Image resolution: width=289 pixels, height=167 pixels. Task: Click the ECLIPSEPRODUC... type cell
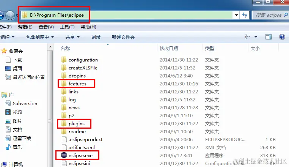pos(225,140)
